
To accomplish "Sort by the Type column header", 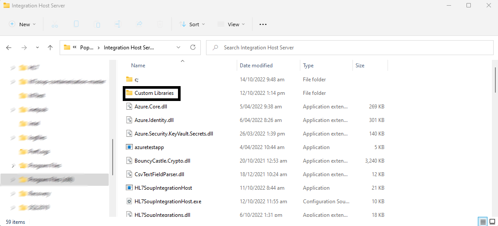I will pos(308,66).
